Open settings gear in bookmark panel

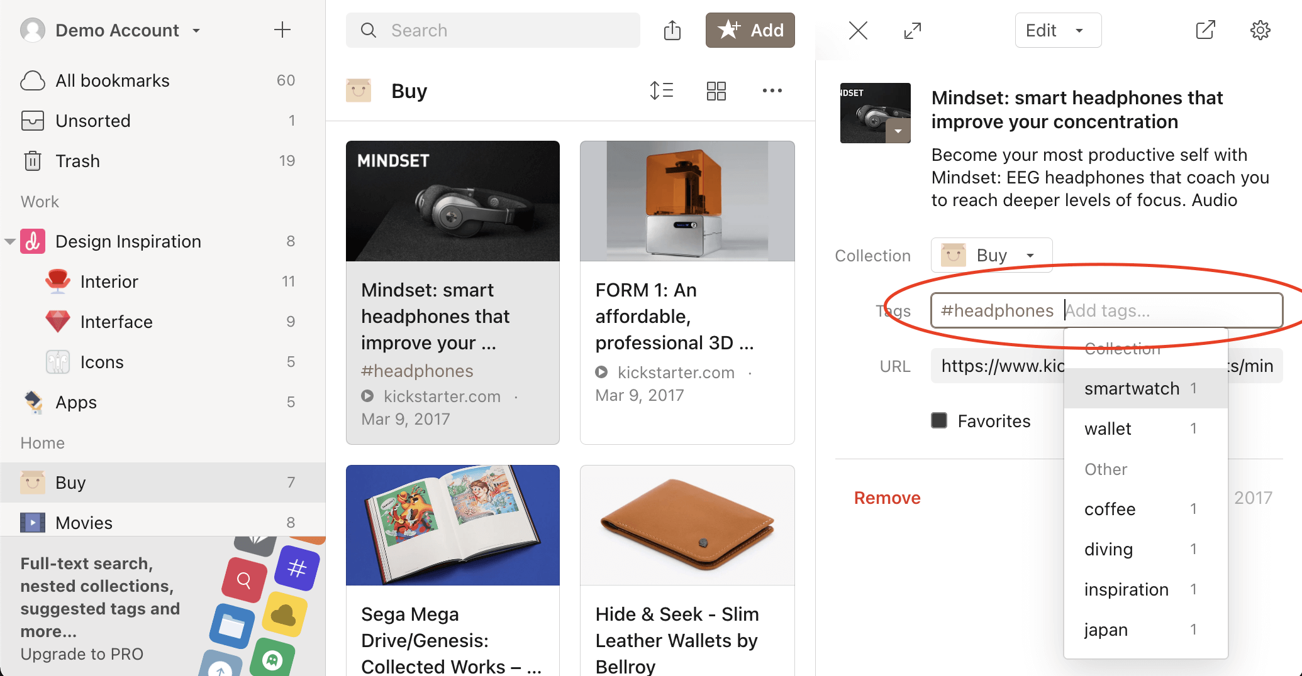point(1260,30)
